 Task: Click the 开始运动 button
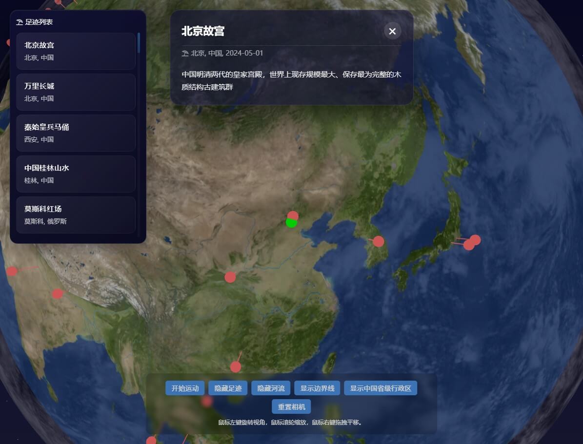[x=185, y=388]
